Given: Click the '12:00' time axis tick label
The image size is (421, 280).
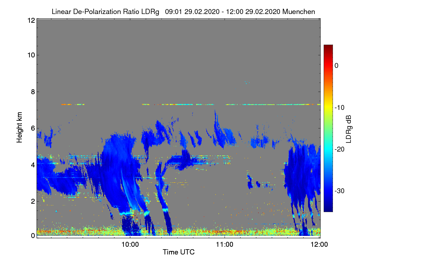Looking at the screenshot, I should [319, 244].
